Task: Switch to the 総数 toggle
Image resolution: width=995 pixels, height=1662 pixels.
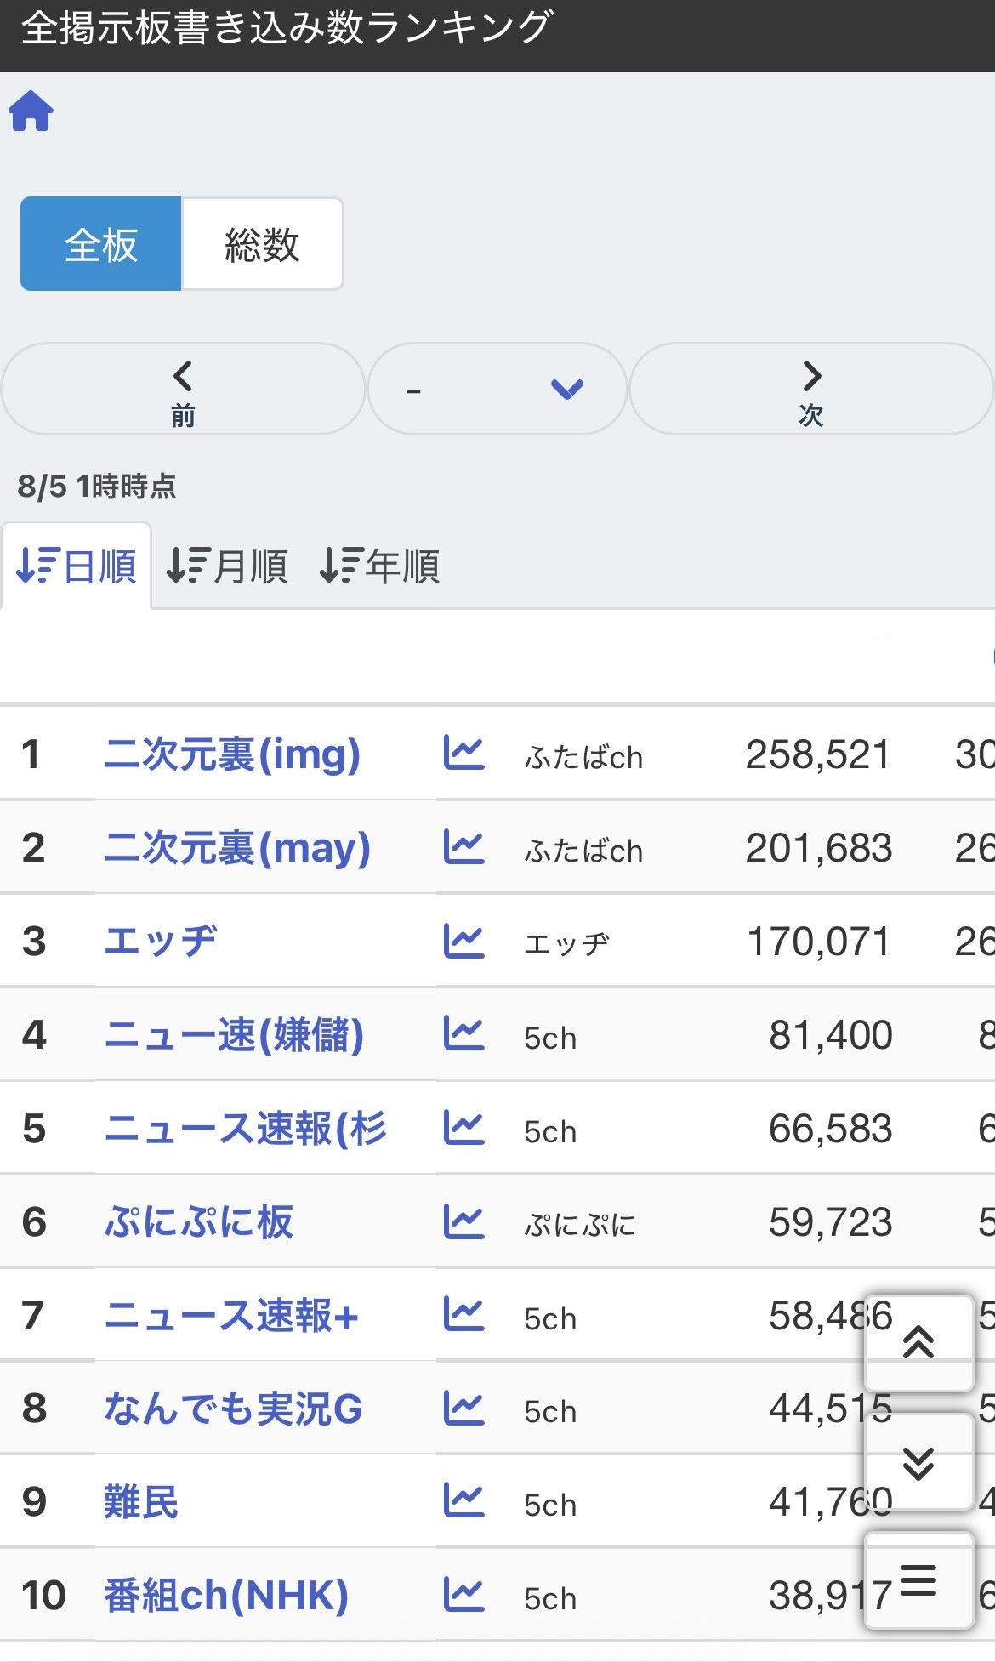Action: pos(263,244)
